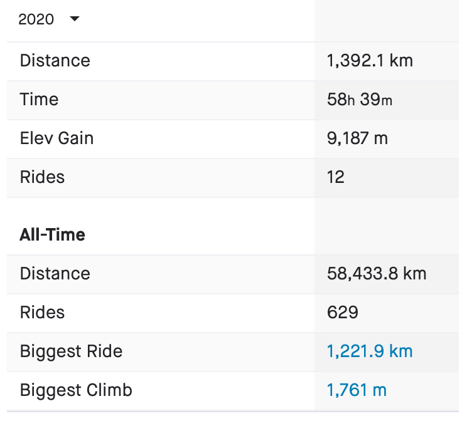Click the Time row label
467x421 pixels.
[x=39, y=100]
